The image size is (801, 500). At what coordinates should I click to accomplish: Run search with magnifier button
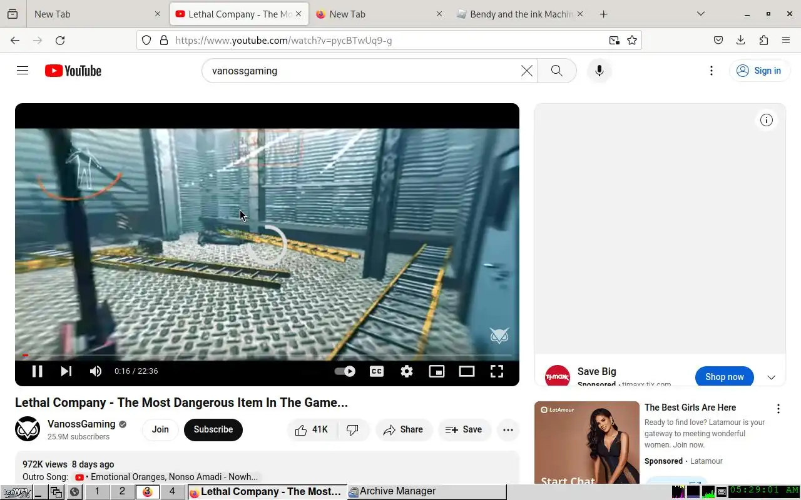point(557,71)
